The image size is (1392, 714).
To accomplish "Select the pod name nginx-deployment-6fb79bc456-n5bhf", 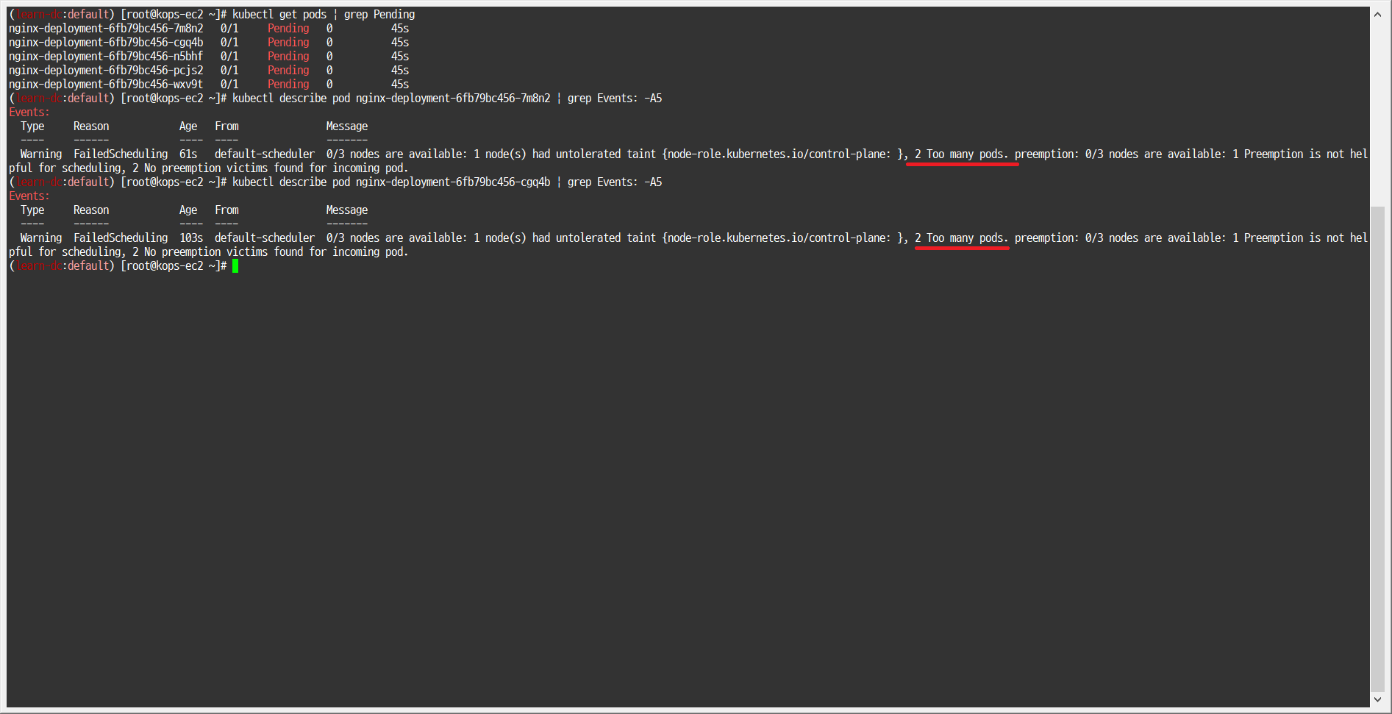I will point(105,56).
